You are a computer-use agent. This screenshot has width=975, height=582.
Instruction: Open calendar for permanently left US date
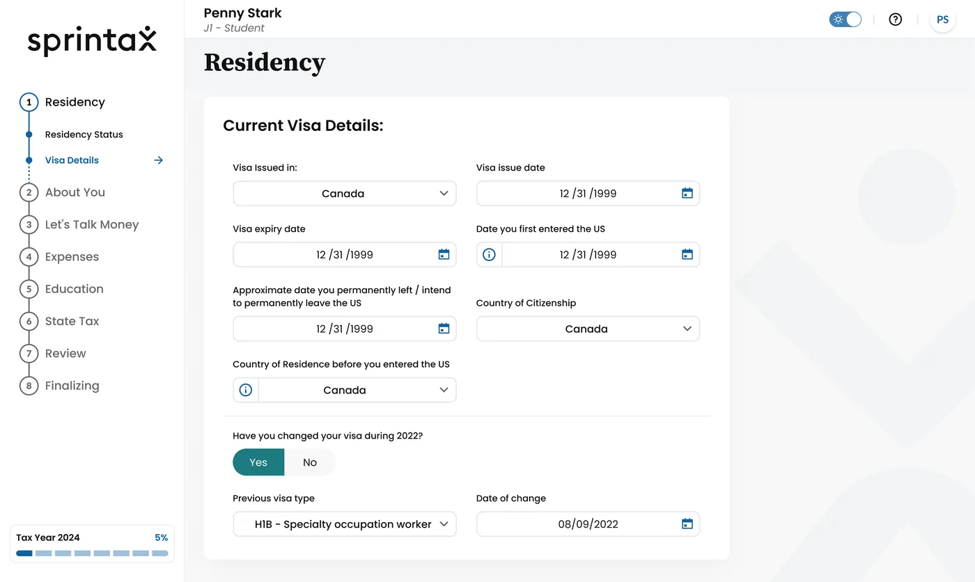[x=444, y=329]
